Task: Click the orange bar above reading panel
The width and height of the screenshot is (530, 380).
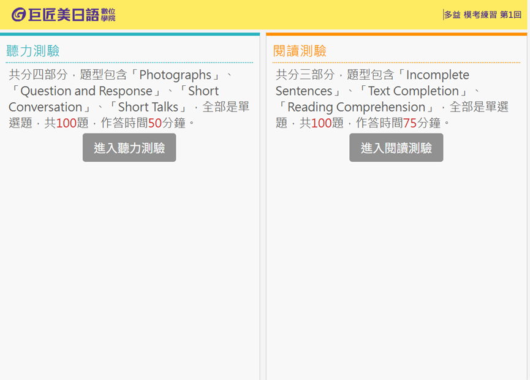Action: [x=396, y=34]
